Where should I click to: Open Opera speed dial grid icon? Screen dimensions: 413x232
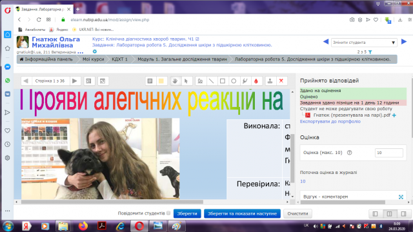pos(48,20)
